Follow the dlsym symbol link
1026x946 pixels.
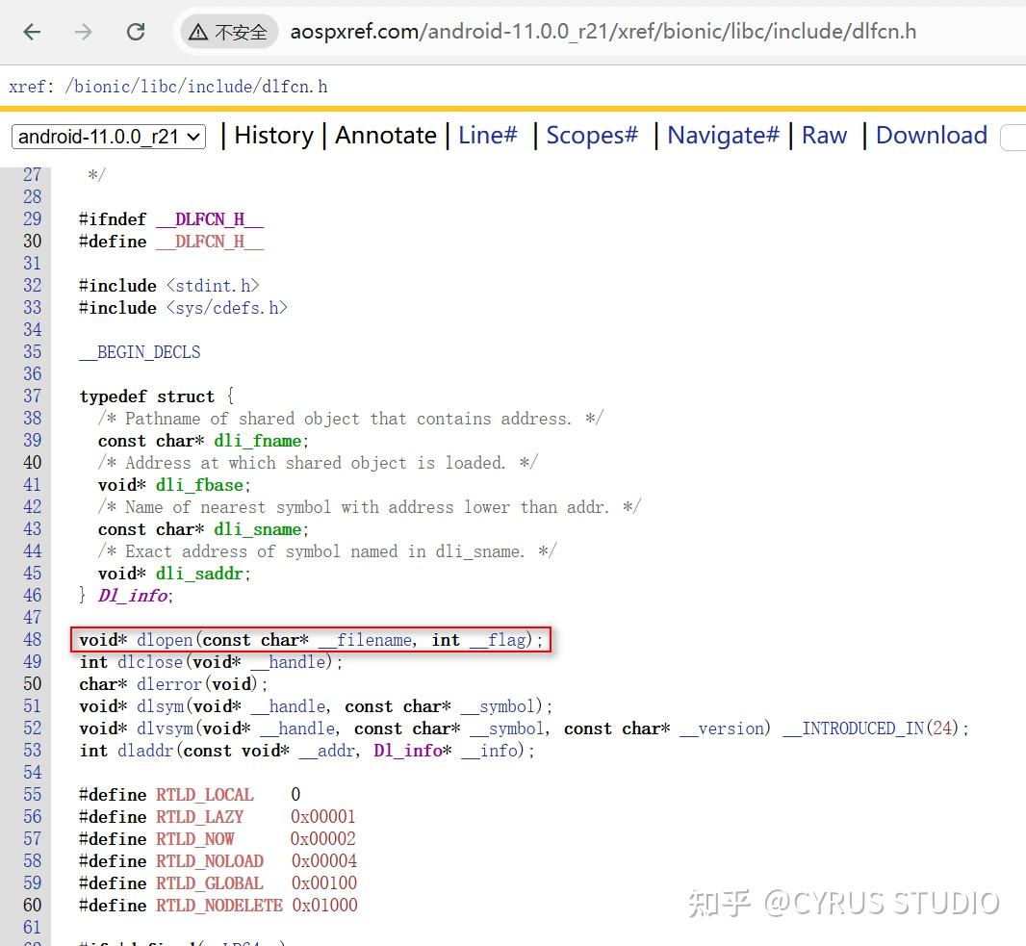(161, 705)
